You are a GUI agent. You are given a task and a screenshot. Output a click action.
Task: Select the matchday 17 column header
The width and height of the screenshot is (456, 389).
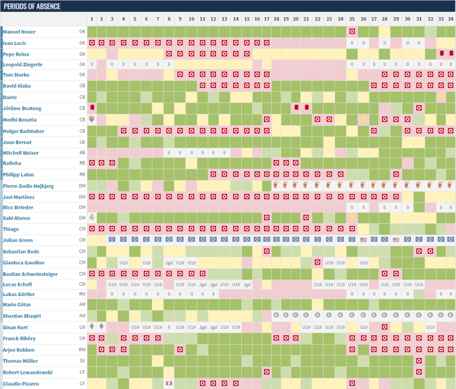tap(266, 20)
